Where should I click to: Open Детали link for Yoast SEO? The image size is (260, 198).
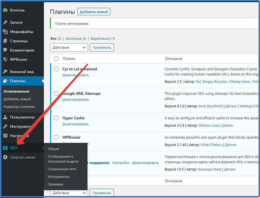tap(229, 169)
